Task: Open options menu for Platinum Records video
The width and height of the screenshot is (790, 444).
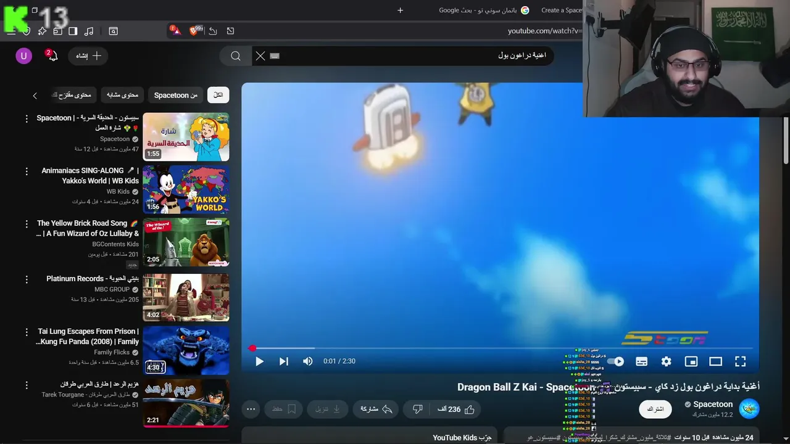Action: pyautogui.click(x=27, y=279)
